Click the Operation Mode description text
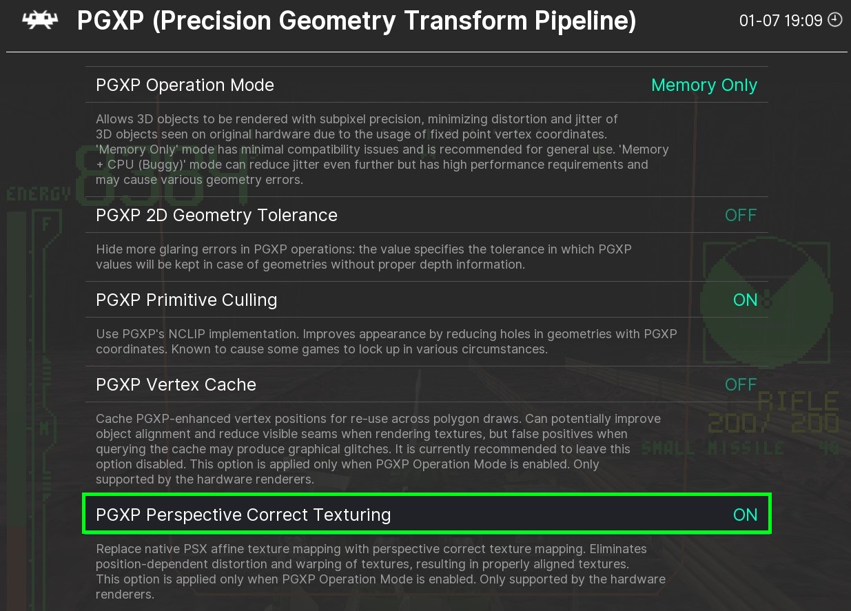The height and width of the screenshot is (611, 851). 382,149
